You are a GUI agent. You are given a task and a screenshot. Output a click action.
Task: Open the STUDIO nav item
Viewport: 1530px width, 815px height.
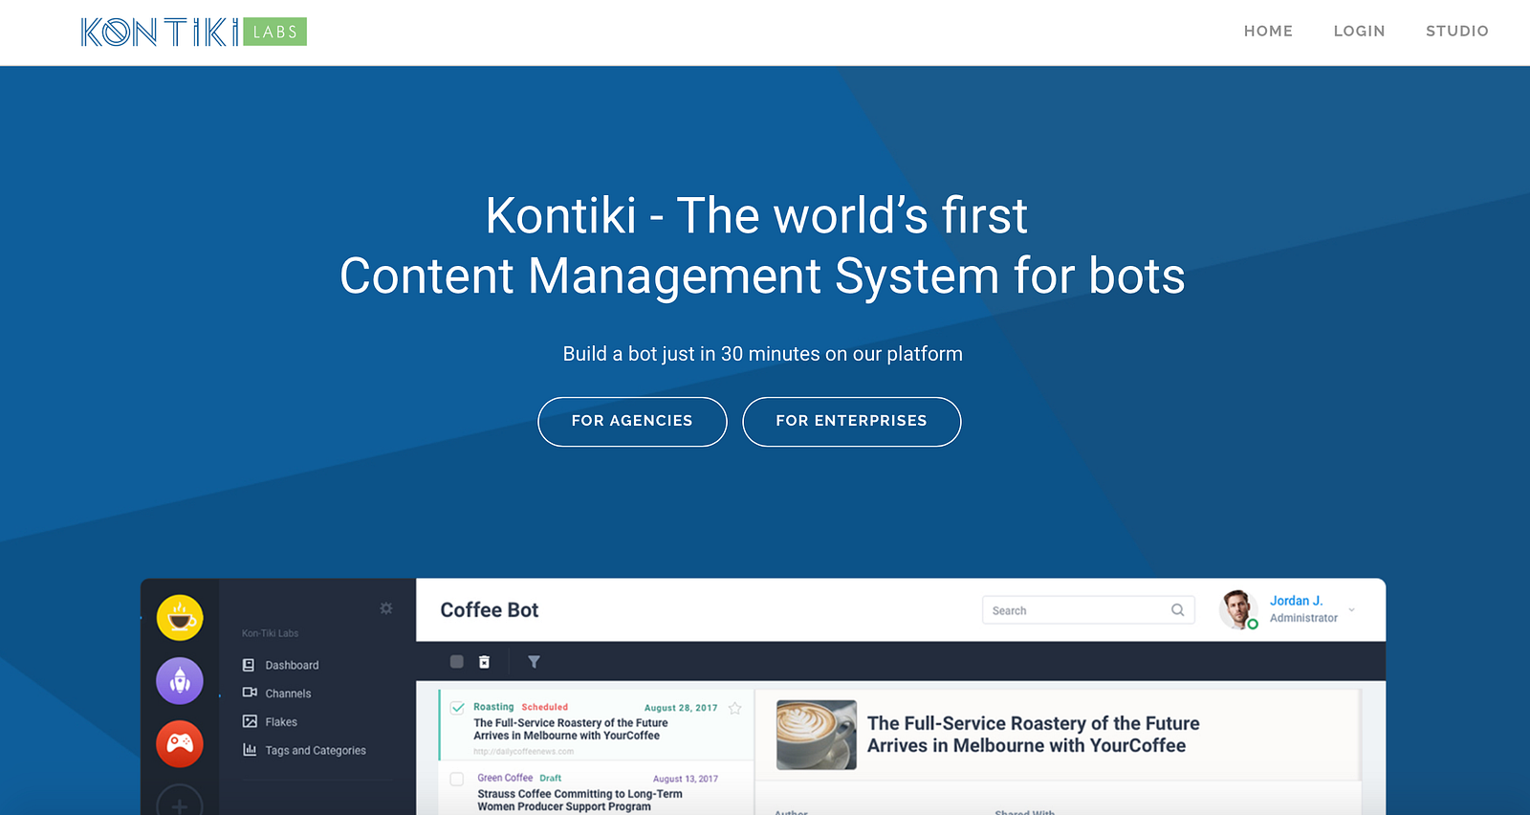point(1456,31)
